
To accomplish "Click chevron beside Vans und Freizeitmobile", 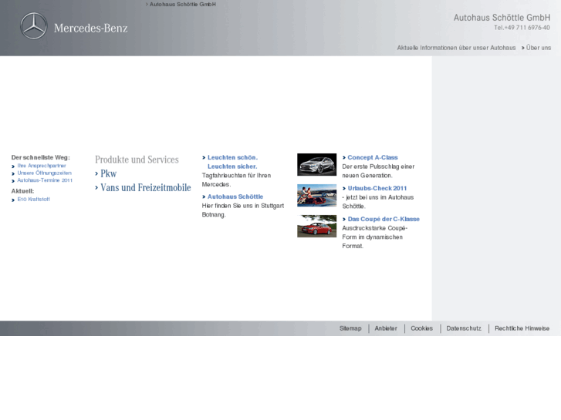I will click(96, 188).
